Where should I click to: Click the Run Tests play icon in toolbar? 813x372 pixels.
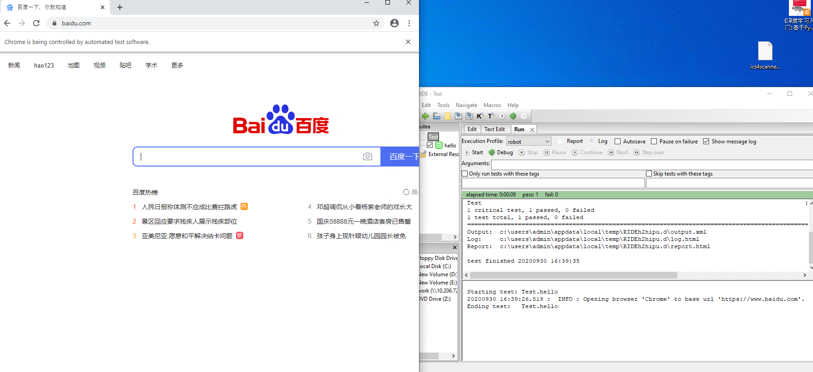coord(502,116)
